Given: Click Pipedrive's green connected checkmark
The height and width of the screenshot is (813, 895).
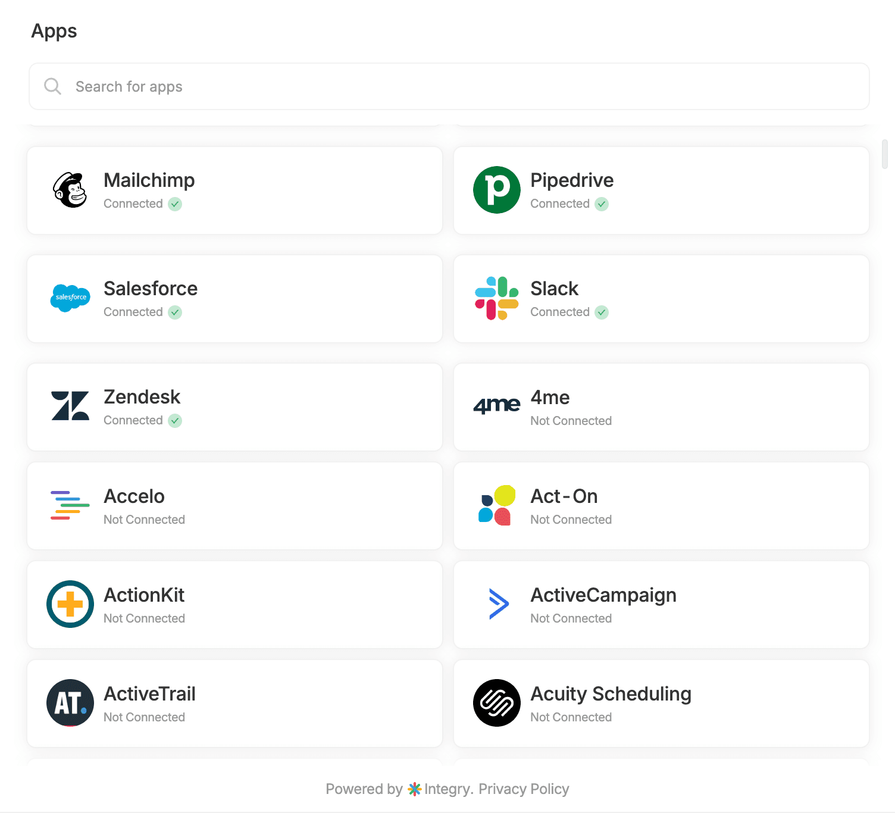Looking at the screenshot, I should 602,204.
